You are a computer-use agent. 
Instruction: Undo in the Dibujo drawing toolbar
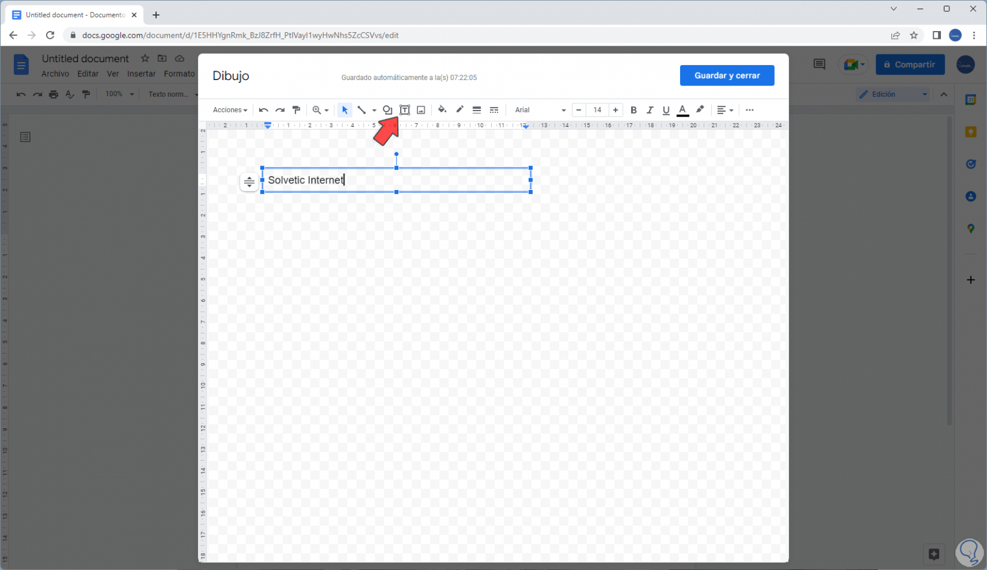click(x=263, y=110)
